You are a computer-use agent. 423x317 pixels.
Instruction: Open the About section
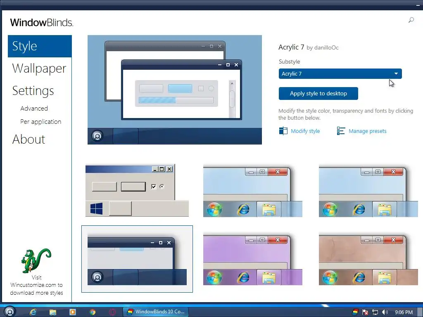point(29,140)
